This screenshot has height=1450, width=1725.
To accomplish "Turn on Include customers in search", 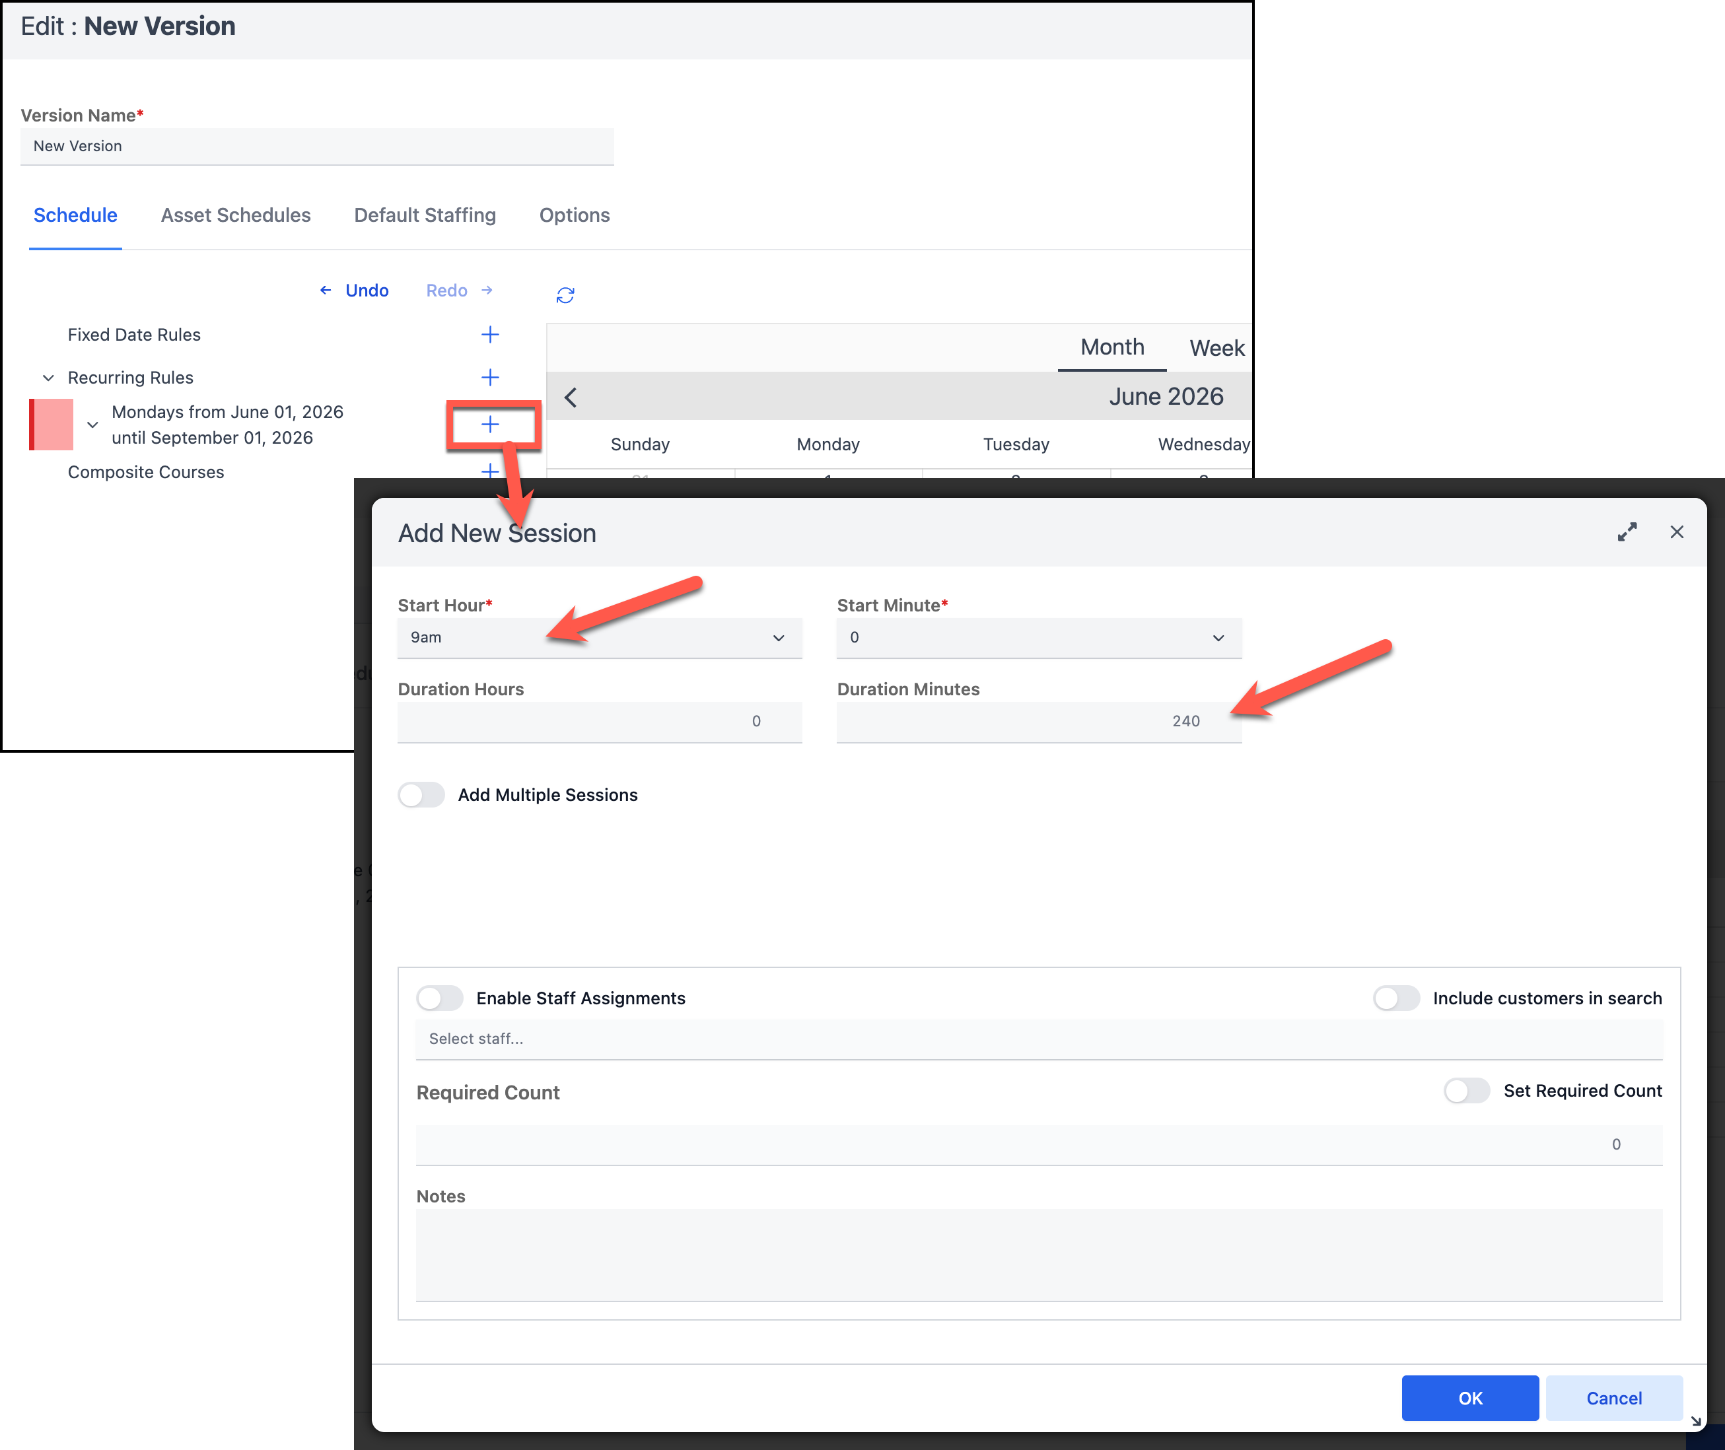I will coord(1396,998).
